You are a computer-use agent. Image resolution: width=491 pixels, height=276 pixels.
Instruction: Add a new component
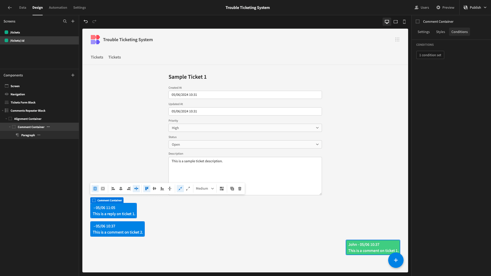click(73, 75)
